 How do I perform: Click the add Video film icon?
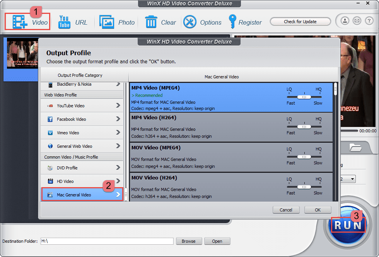20,22
